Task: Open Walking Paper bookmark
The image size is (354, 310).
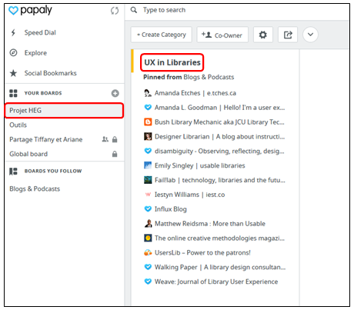Action: 220,267
